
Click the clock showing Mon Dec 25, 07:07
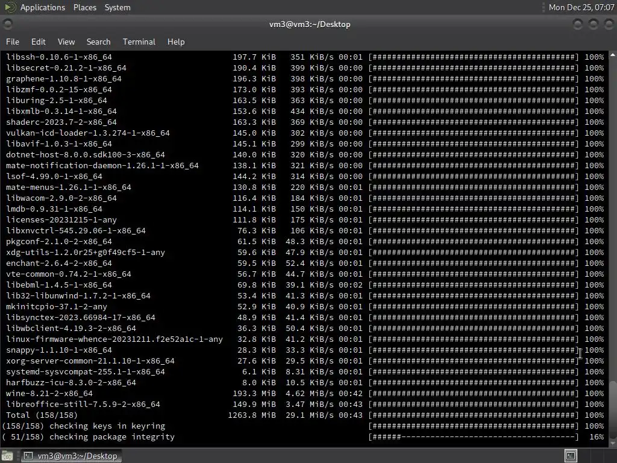581,7
